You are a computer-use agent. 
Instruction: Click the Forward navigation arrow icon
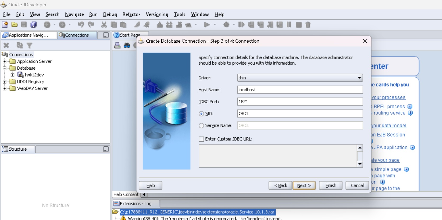pyautogui.click(x=62, y=25)
